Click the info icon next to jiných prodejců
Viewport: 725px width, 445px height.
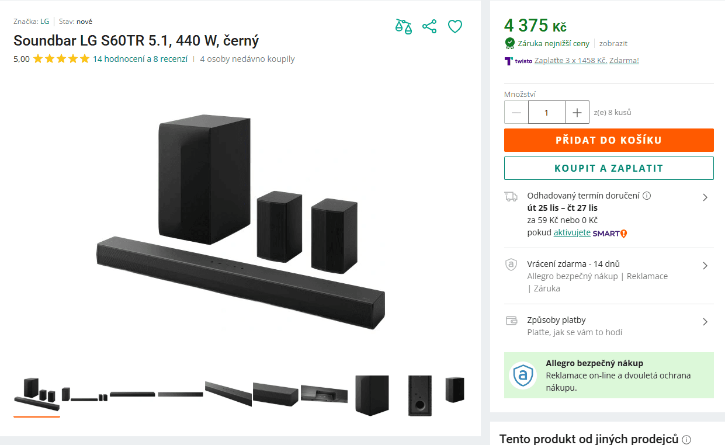pos(686,439)
